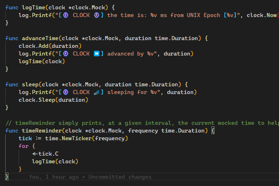This screenshot has width=279, height=186.
Task: Click the fast-forward emoji in the advanced-by string
Action: pyautogui.click(x=97, y=54)
